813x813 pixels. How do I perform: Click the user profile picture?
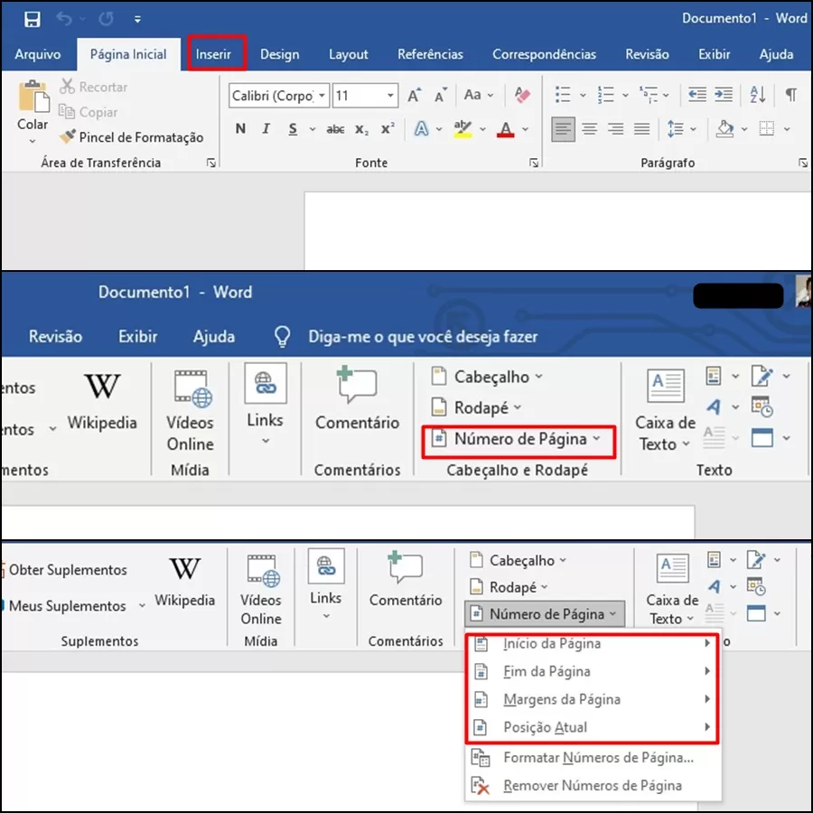[x=804, y=291]
